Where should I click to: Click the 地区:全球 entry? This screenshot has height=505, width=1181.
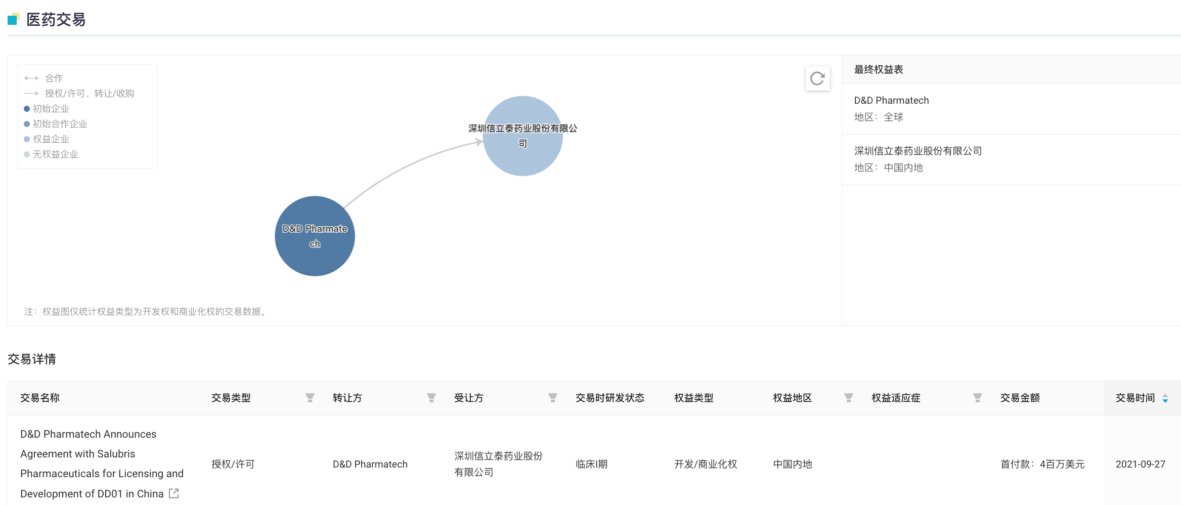(x=879, y=117)
